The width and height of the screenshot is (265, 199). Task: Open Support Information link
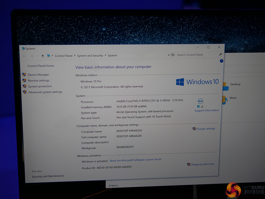tap(207, 110)
